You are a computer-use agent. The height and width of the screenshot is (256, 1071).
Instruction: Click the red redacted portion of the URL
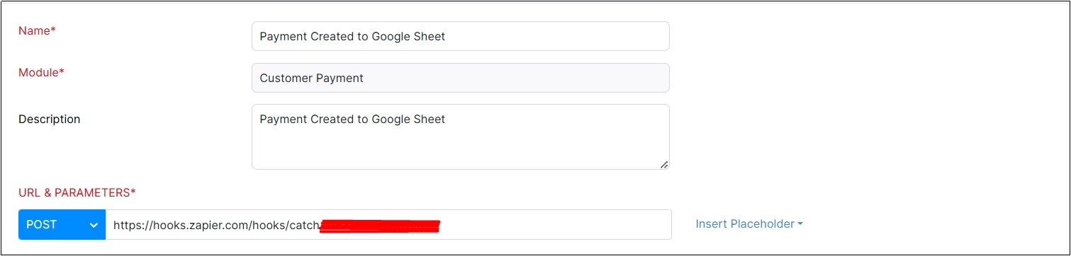coord(380,226)
